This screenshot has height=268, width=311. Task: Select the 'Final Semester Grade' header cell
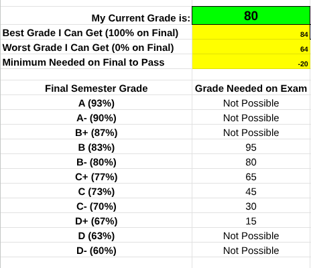pos(96,88)
